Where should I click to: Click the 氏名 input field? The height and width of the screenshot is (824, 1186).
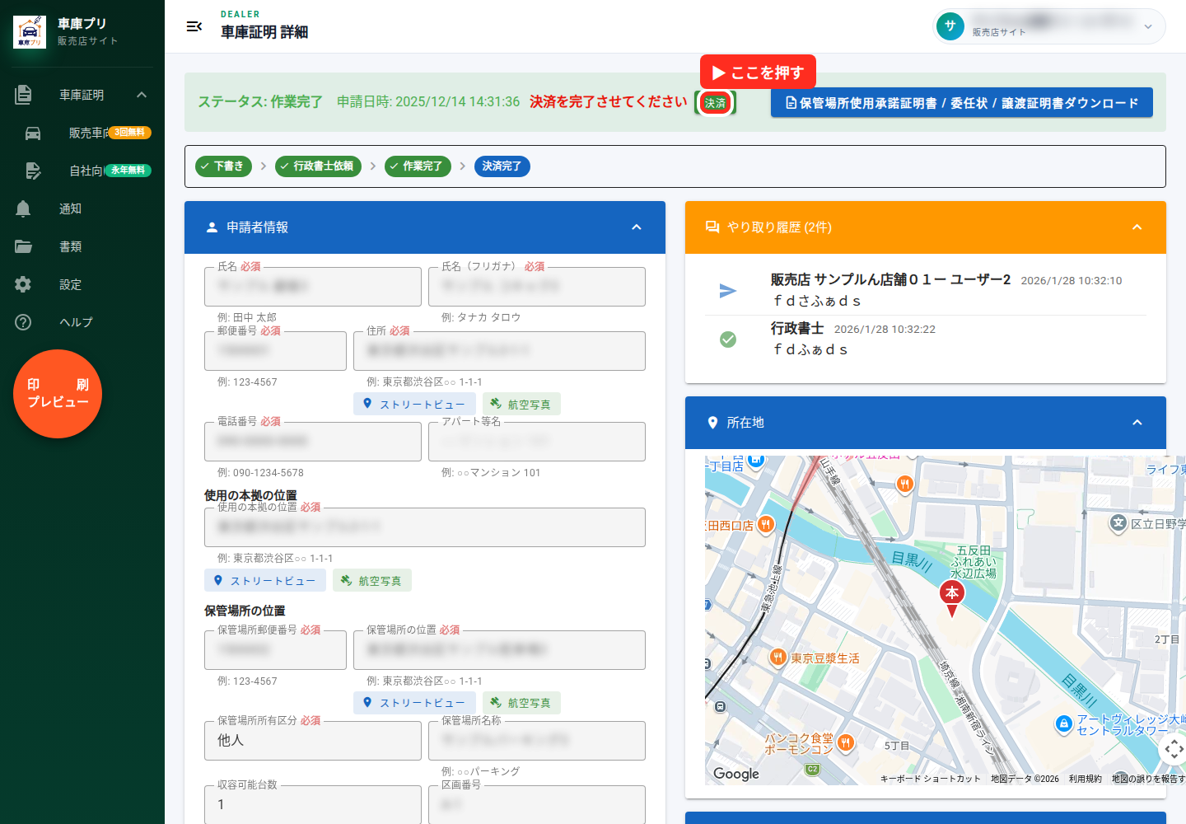point(313,287)
